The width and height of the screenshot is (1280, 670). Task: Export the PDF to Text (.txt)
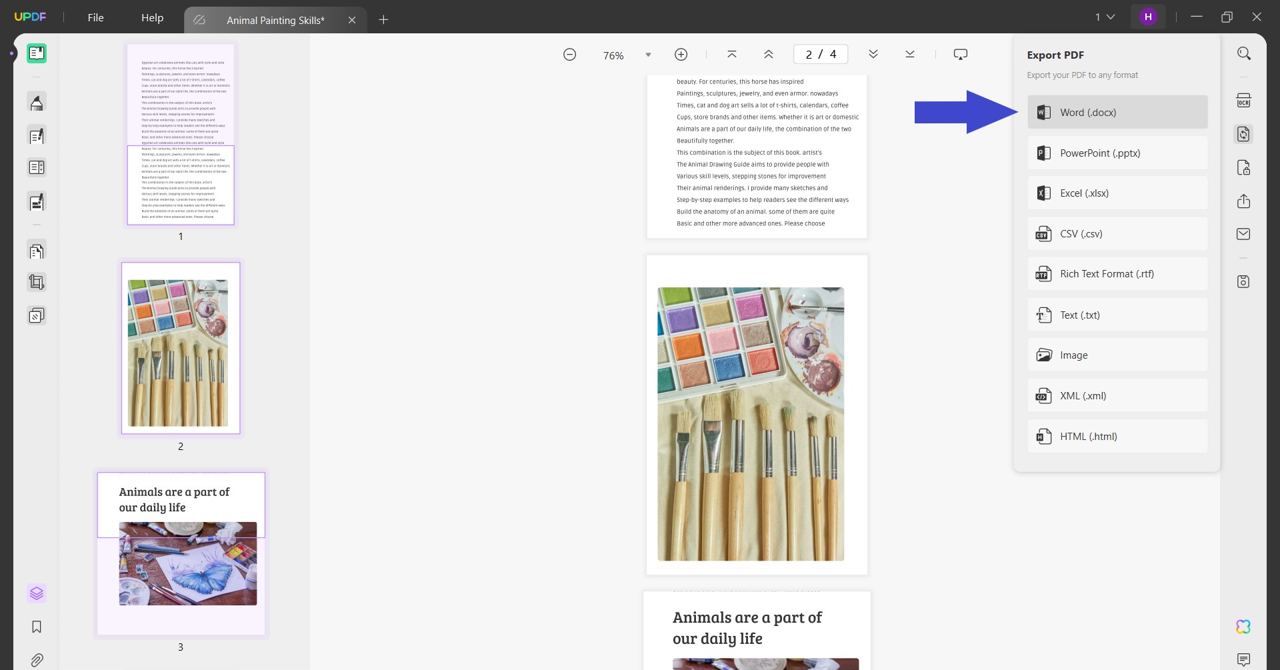[1117, 315]
